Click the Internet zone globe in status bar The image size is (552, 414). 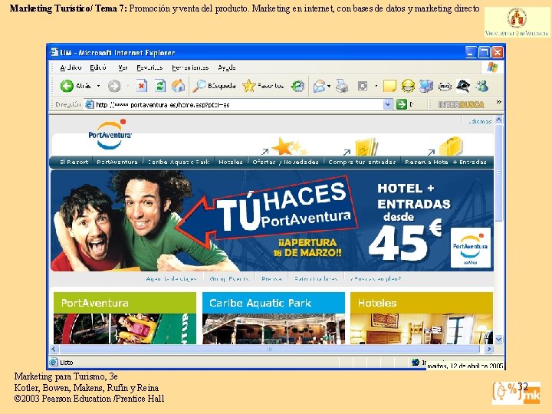(x=416, y=362)
